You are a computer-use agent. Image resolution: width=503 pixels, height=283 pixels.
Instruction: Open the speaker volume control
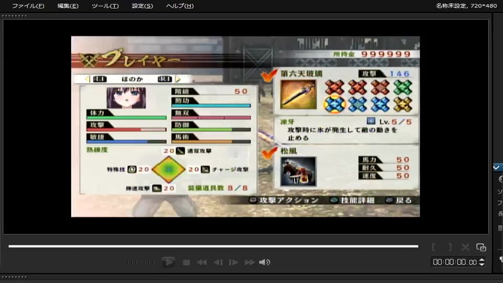tap(264, 263)
